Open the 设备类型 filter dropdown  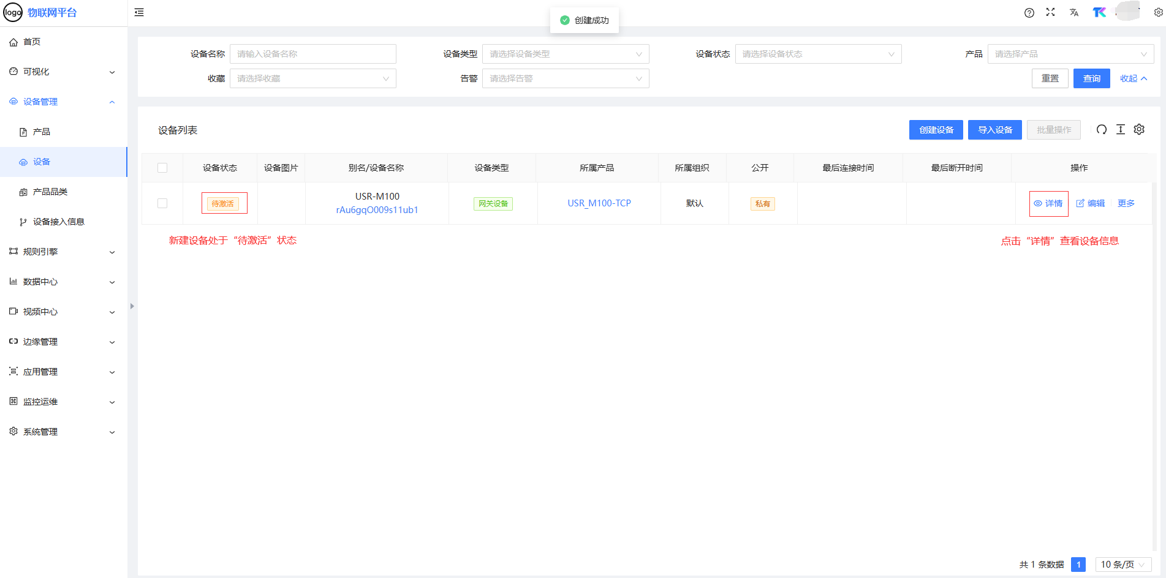(x=565, y=54)
